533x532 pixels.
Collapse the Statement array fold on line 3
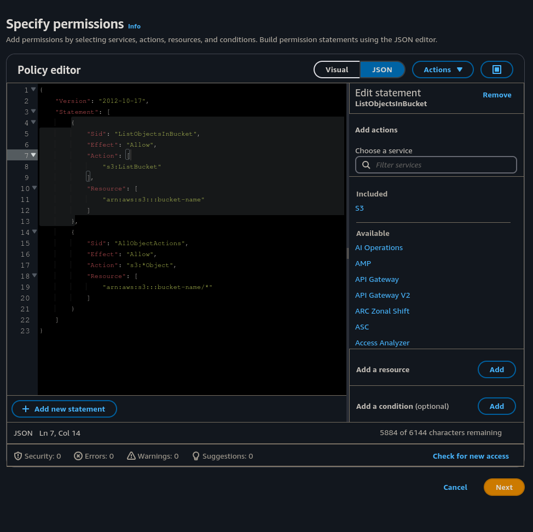[x=33, y=111]
